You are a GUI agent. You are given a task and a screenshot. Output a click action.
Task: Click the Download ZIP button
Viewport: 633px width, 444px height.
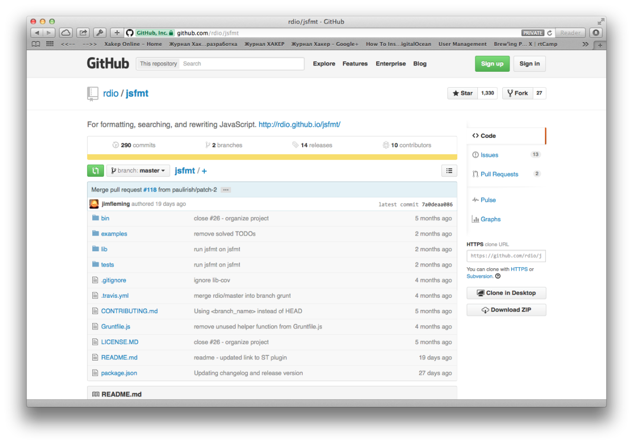506,310
